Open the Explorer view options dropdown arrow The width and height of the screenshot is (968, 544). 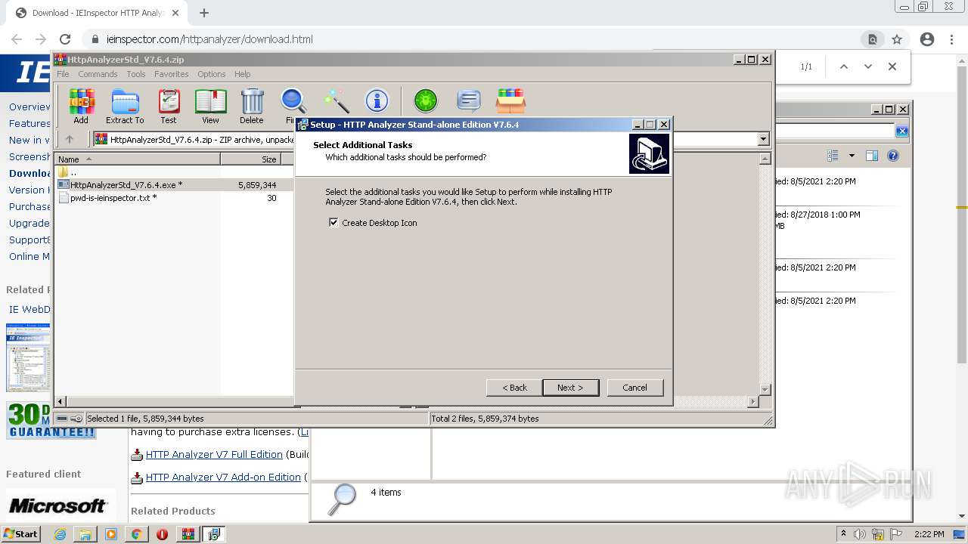click(852, 156)
